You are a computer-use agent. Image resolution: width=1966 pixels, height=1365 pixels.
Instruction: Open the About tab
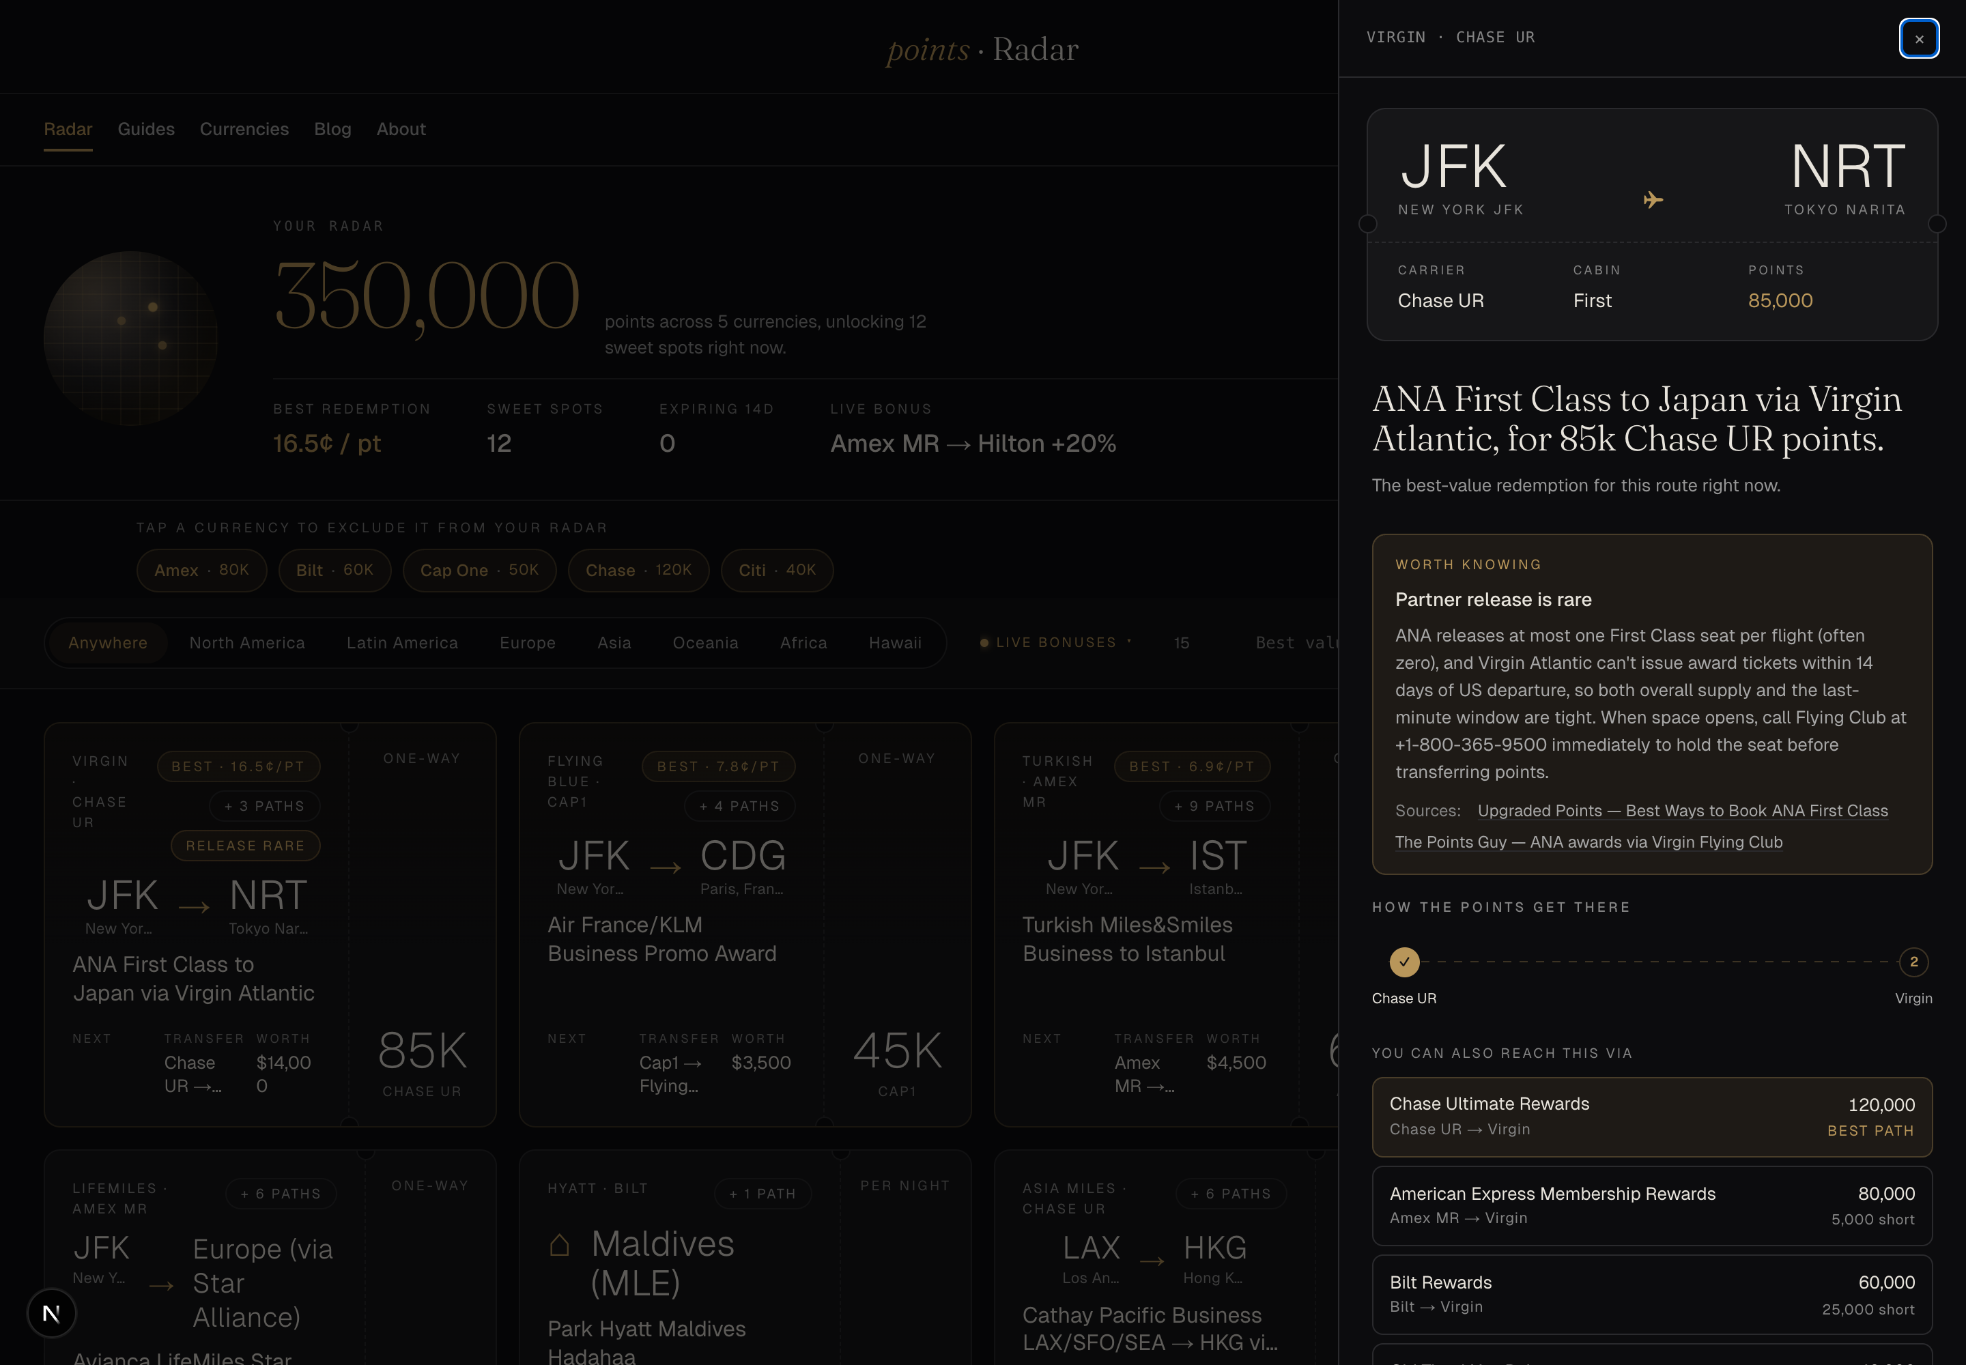click(x=401, y=129)
